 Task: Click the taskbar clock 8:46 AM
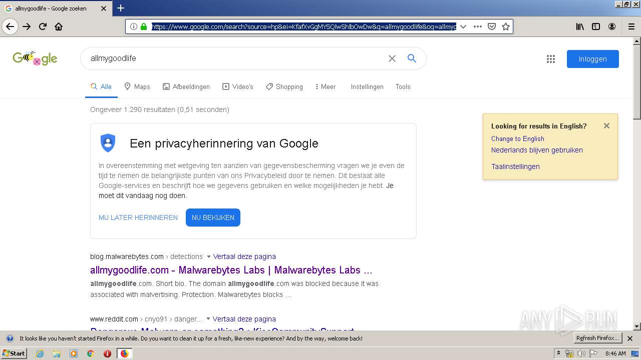click(x=615, y=353)
